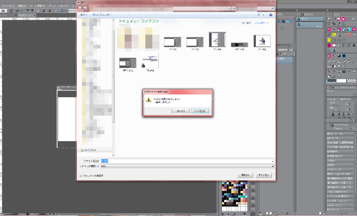Select the pink Frame border tool icon
This screenshot has width=357, height=216.
[x=329, y=45]
